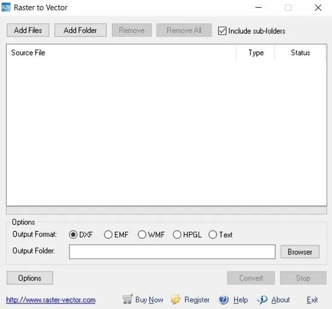Viewport: 332px width, 309px height.
Task: Open the About link
Action: [281, 300]
